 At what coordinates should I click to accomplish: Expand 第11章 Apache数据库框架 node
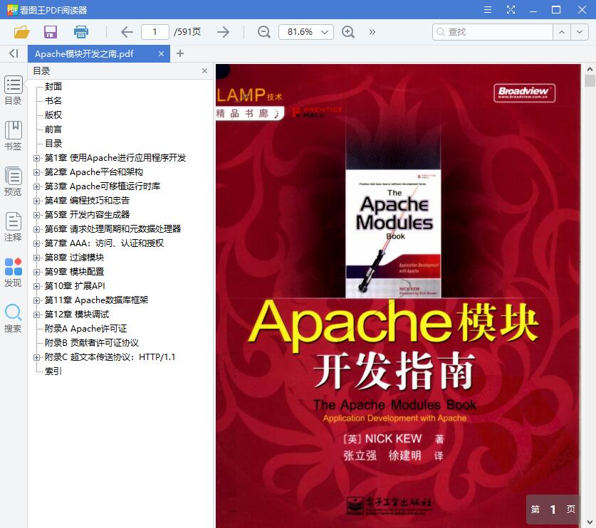(x=36, y=300)
